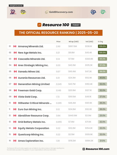Click the $161.5M market cap for Vista Gold
This screenshot has width=117, height=155.
coord(72,97)
